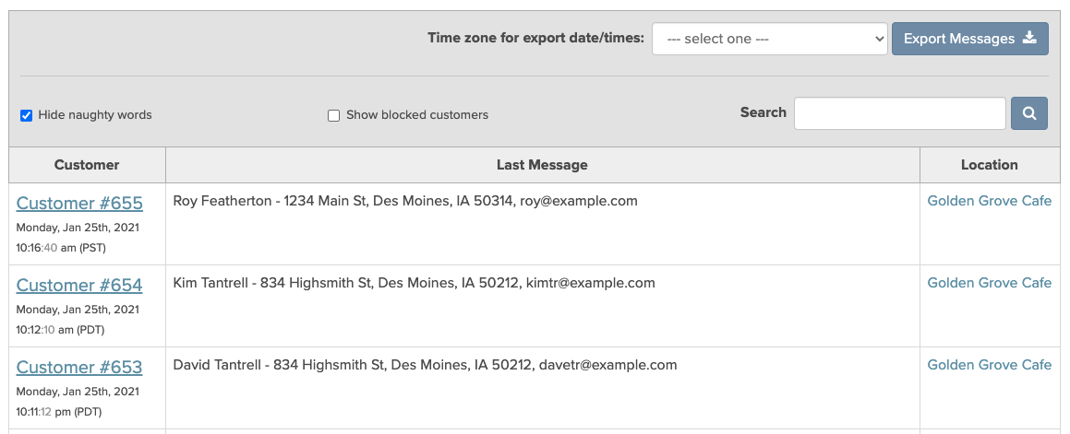
Task: Click Golden Grove Cafe for Customer #655
Action: click(989, 201)
